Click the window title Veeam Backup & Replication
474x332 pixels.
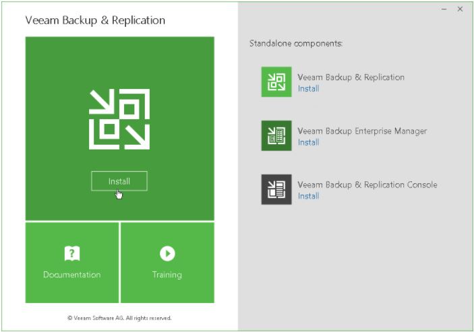click(95, 20)
